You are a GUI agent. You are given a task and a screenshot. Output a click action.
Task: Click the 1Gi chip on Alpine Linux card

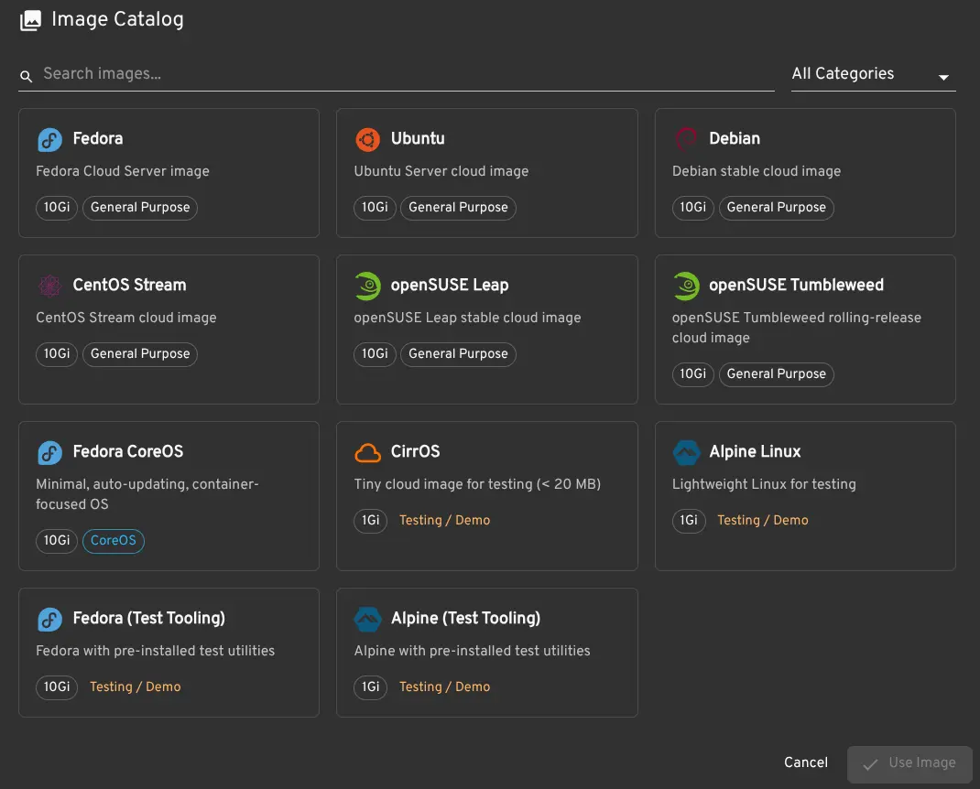[688, 521]
